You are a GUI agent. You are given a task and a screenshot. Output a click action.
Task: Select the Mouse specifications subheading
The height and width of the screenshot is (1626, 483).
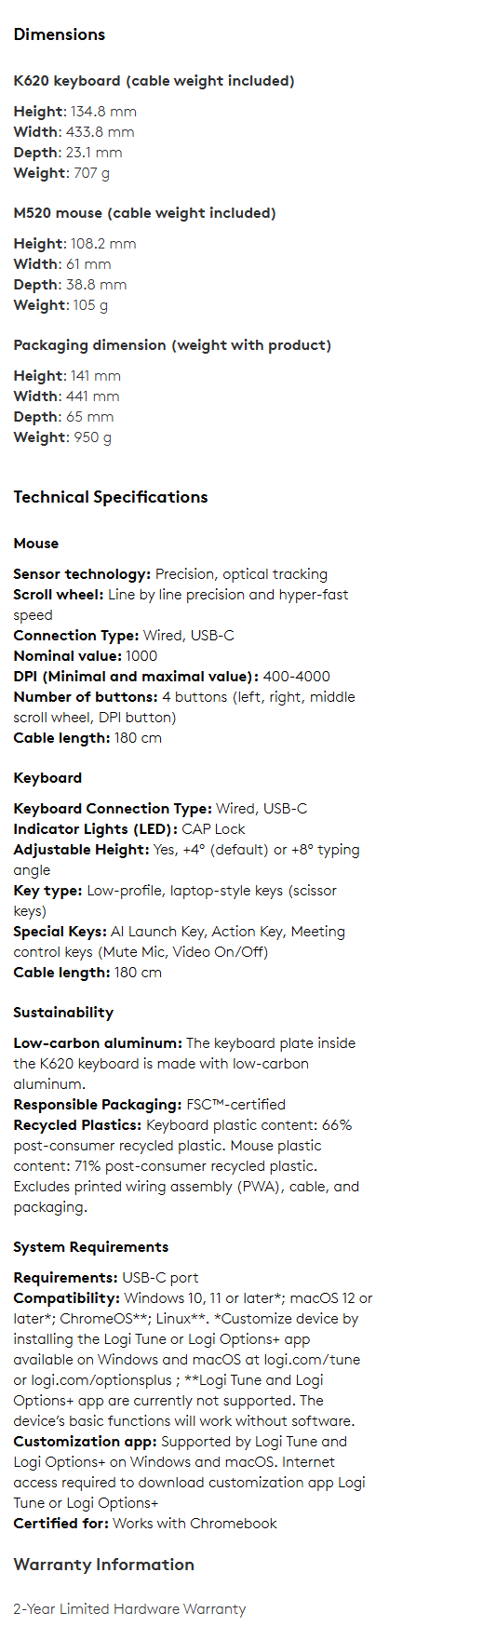pos(36,544)
